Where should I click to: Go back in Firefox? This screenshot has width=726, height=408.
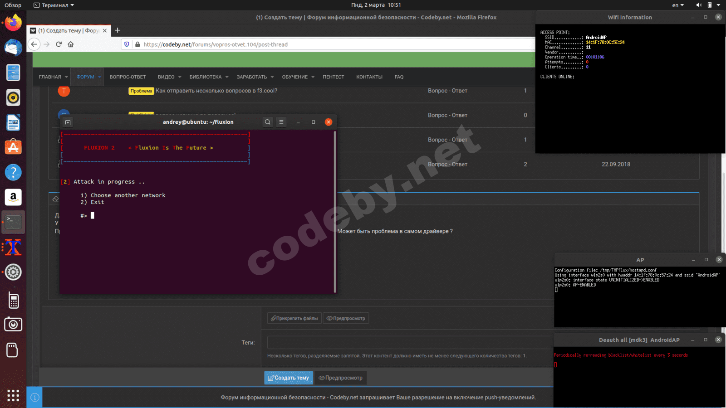[x=34, y=44]
